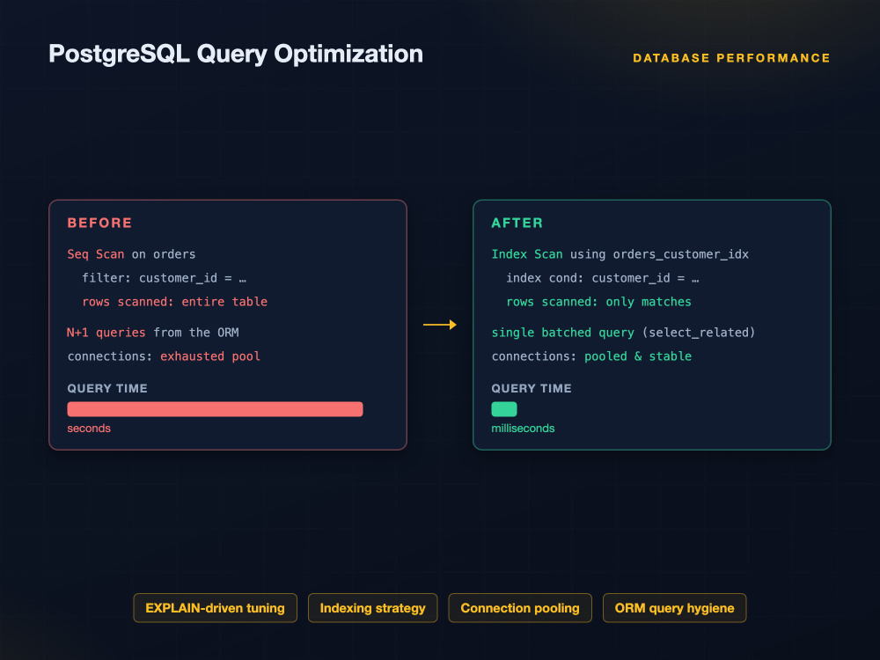Screen dimensions: 880x660
Task: Click QUERY TIME label in AFTER card
Action: pos(532,388)
